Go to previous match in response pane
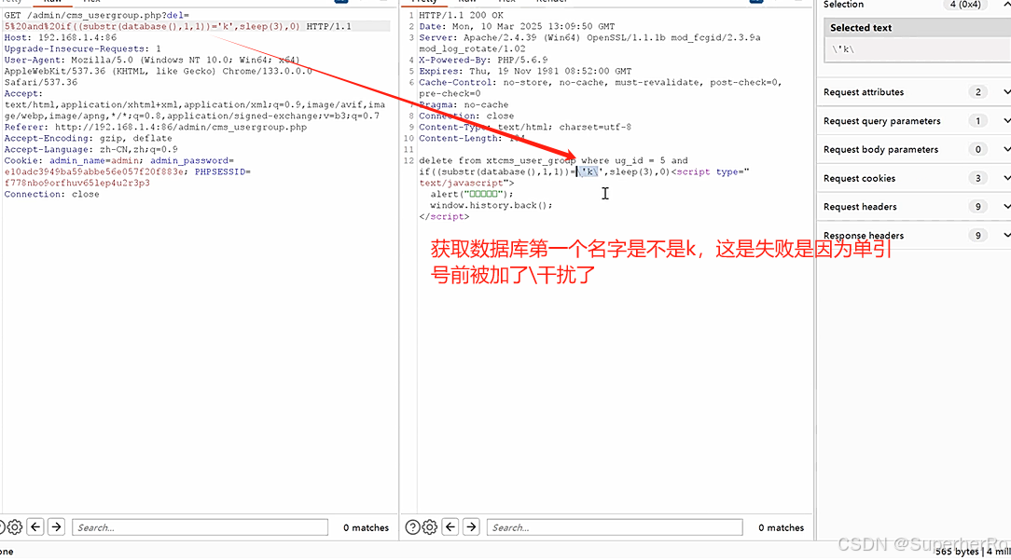 (450, 526)
